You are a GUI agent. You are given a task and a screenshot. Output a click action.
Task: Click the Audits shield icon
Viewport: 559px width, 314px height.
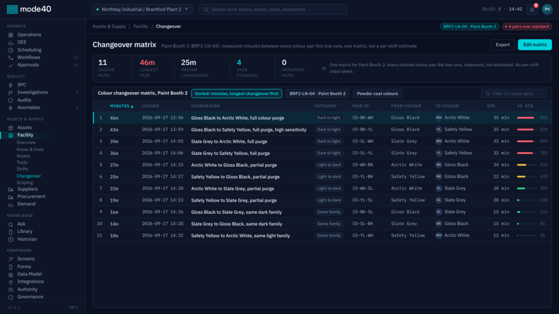pos(11,100)
